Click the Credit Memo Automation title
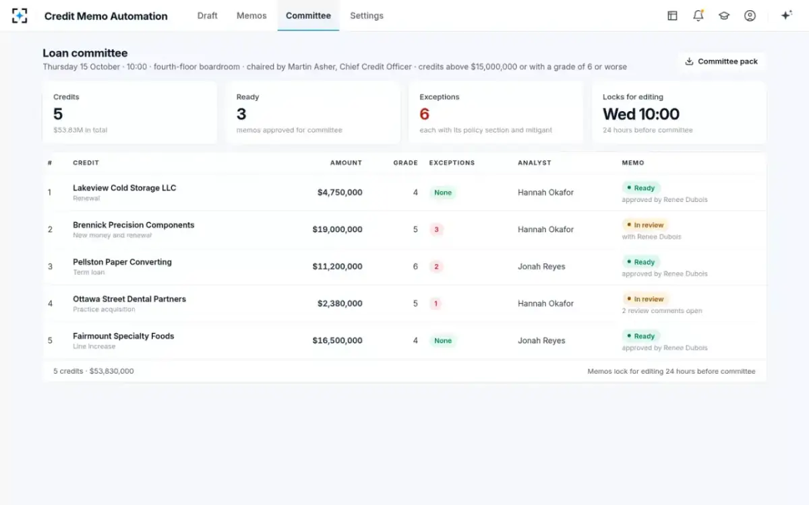The image size is (809, 505). [106, 16]
